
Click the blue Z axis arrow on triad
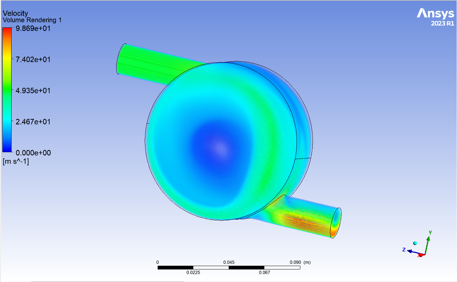pos(412,251)
